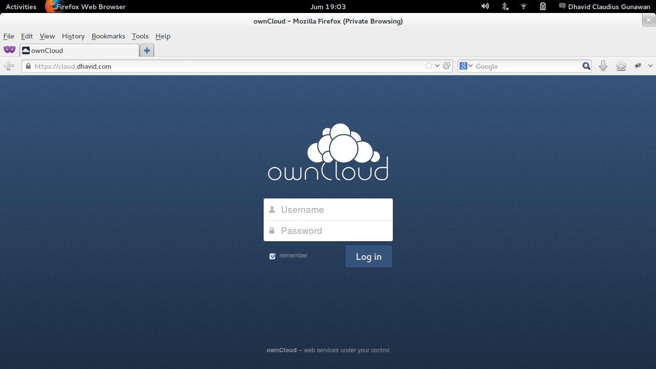Screen dimensions: 656x369
Task: Click the Firefox Web Browser app menu label
Action: coord(91,7)
